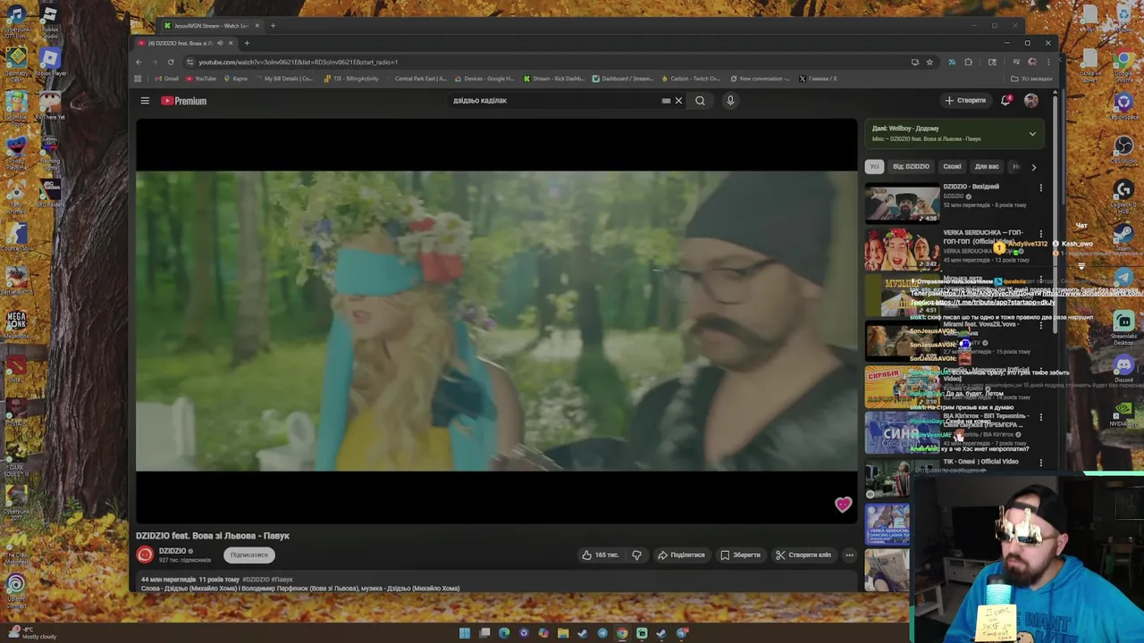Click the Поділитися share button
Viewport: 1144px width, 643px height.
681,555
